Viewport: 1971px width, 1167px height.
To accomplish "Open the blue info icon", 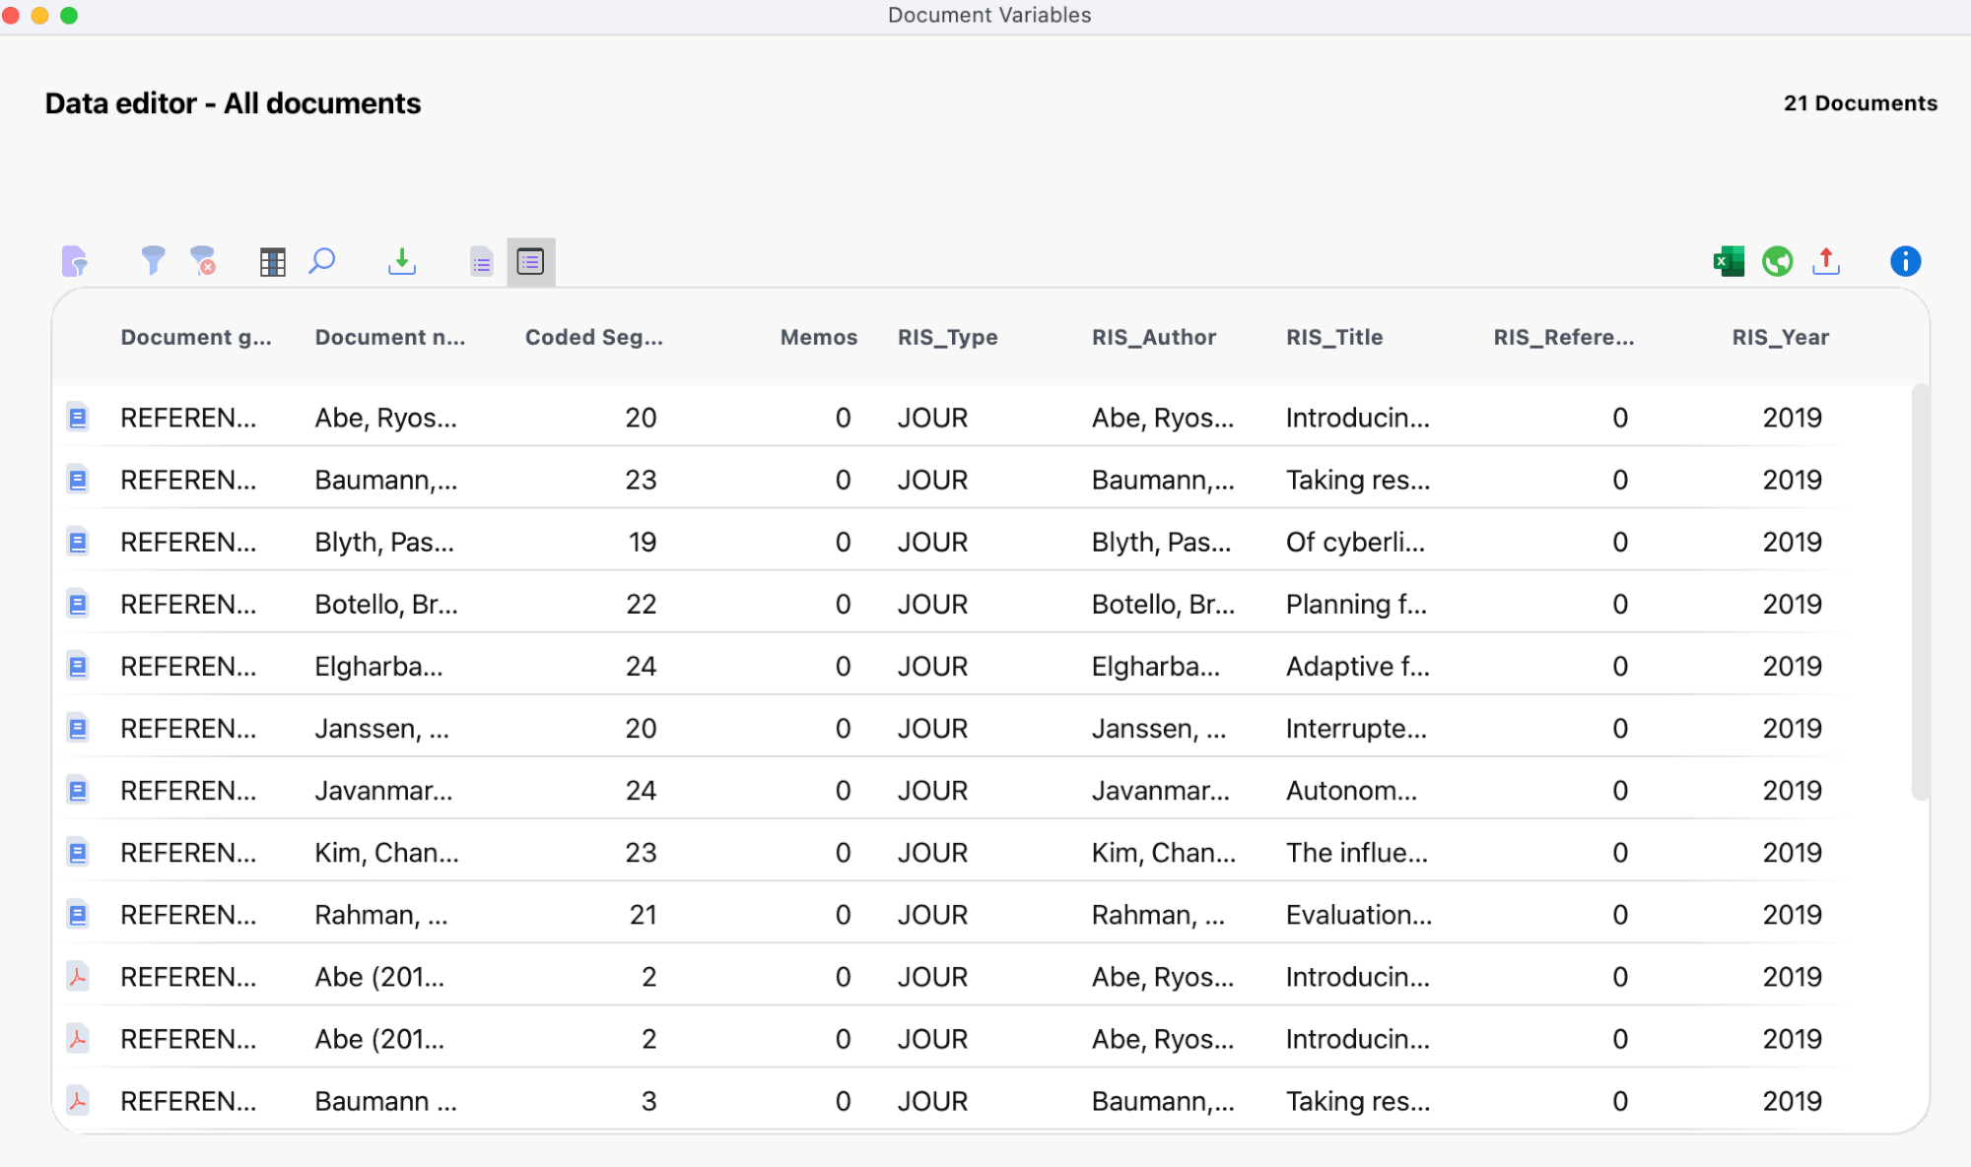I will coord(1905,261).
